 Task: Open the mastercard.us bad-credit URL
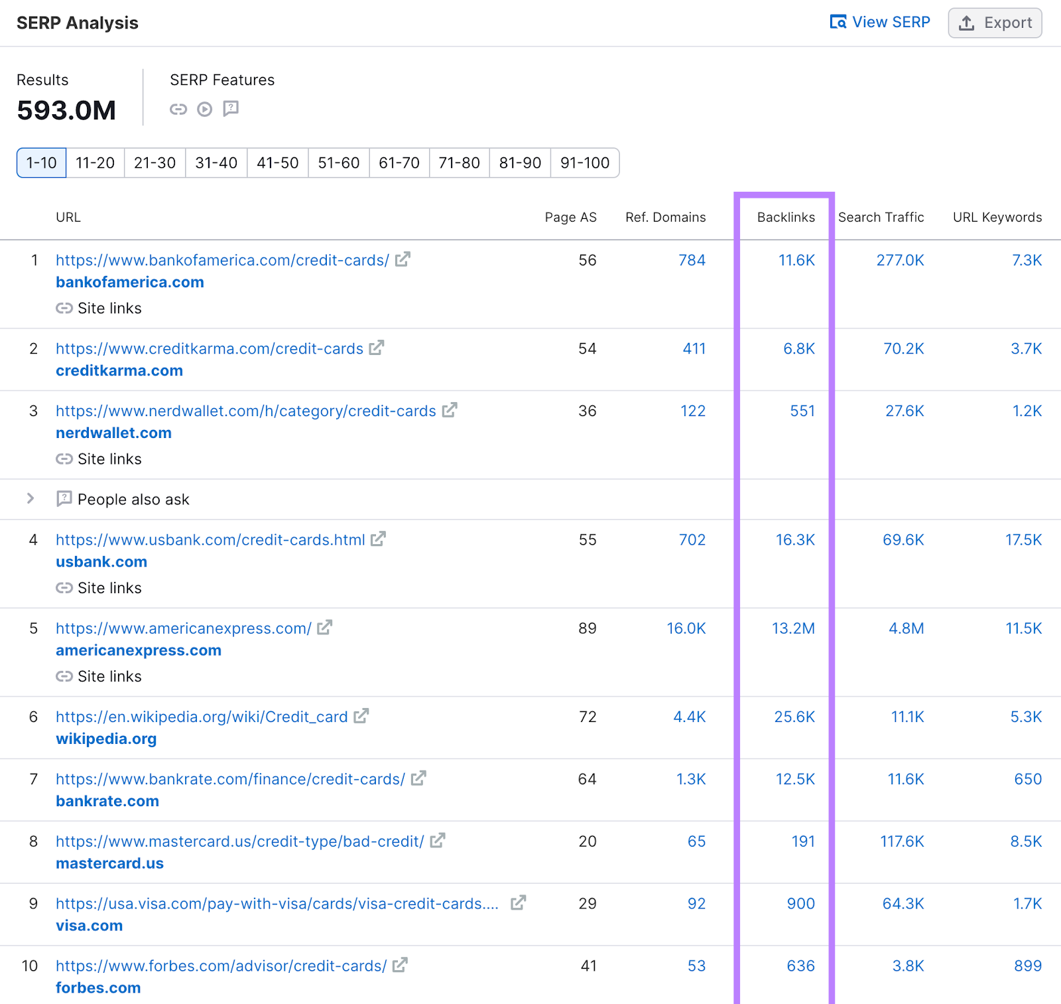click(x=240, y=841)
